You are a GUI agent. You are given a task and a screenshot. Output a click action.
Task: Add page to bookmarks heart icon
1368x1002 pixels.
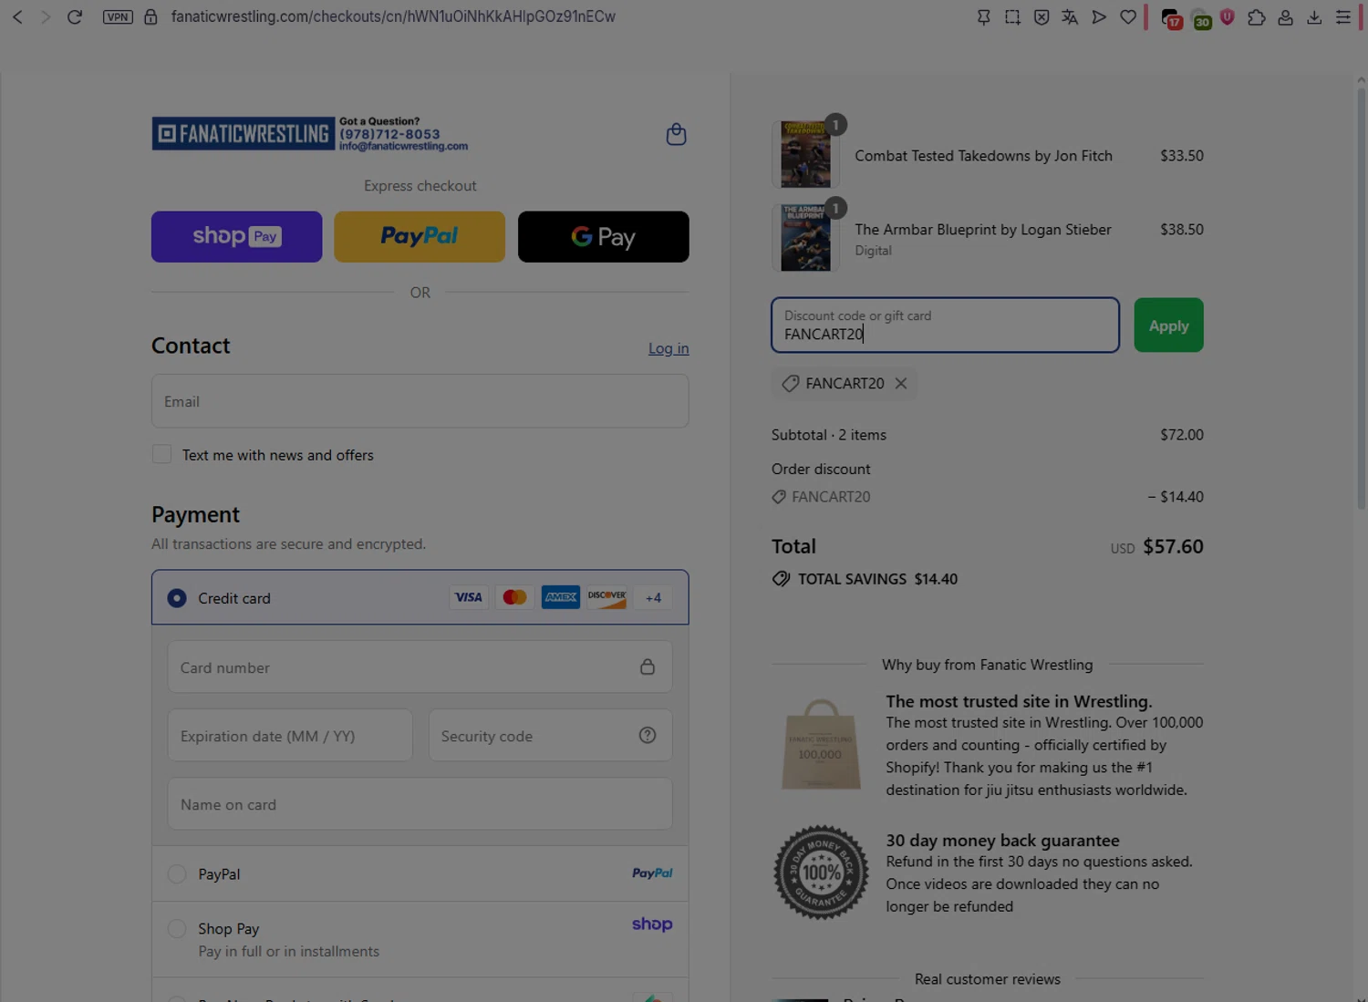[1128, 16]
